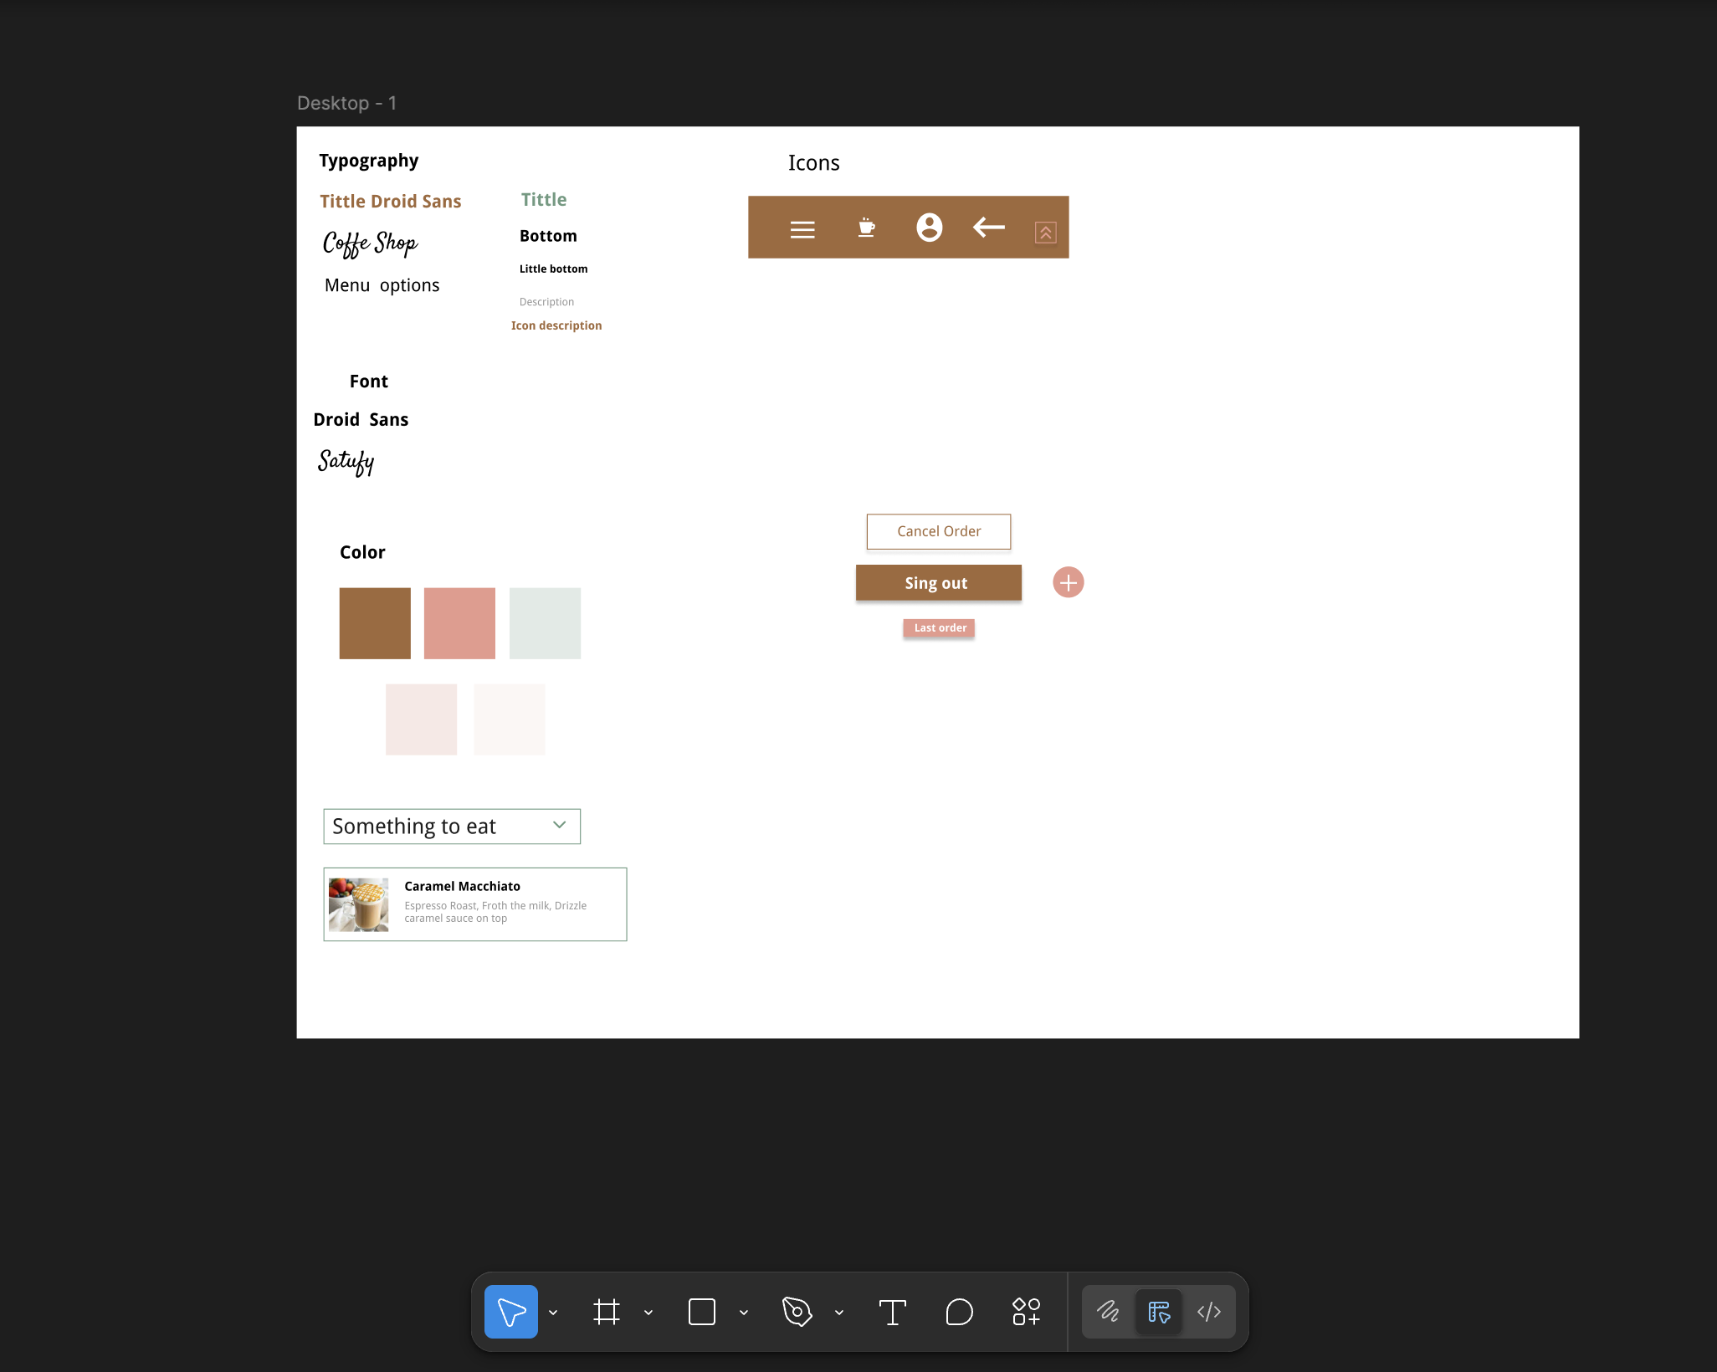Expand Pen tool dropdown chevron
The image size is (1717, 1372).
[839, 1313]
